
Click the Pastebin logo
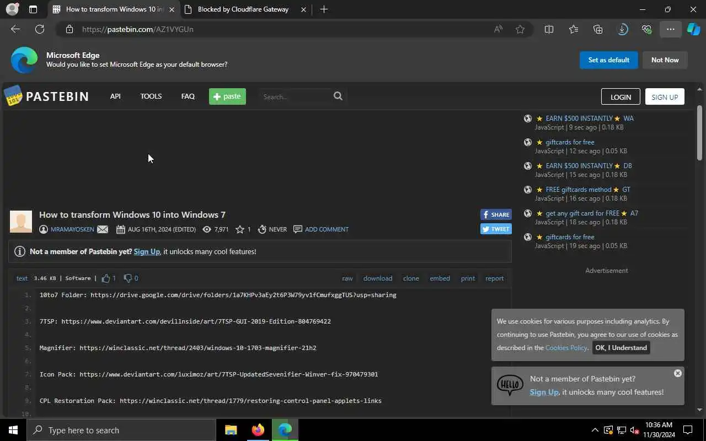(46, 96)
